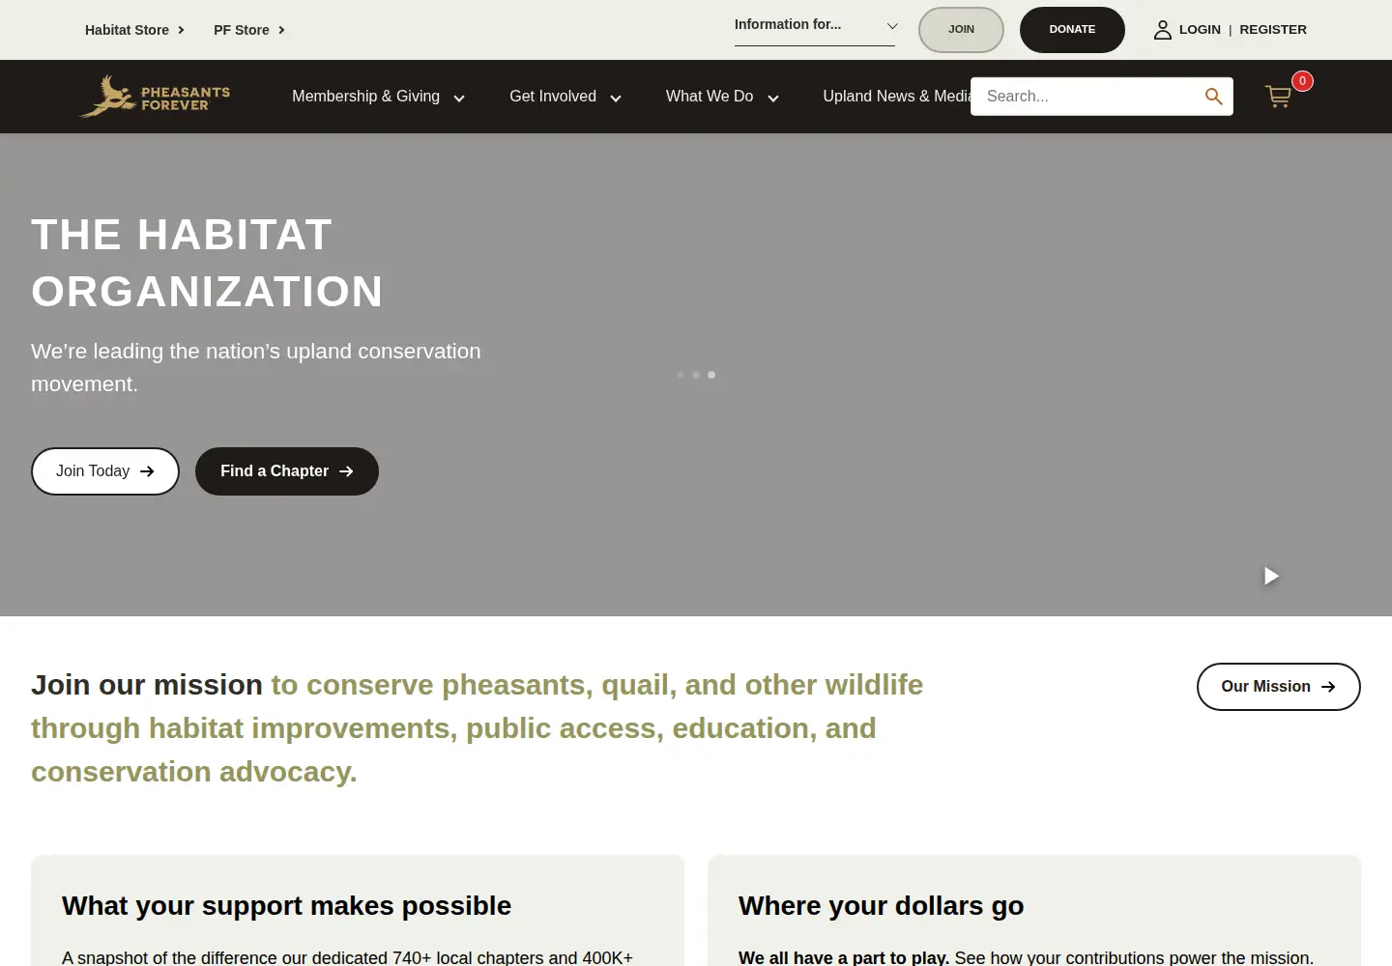
Task: Open the What We Do menu
Action: tap(710, 96)
